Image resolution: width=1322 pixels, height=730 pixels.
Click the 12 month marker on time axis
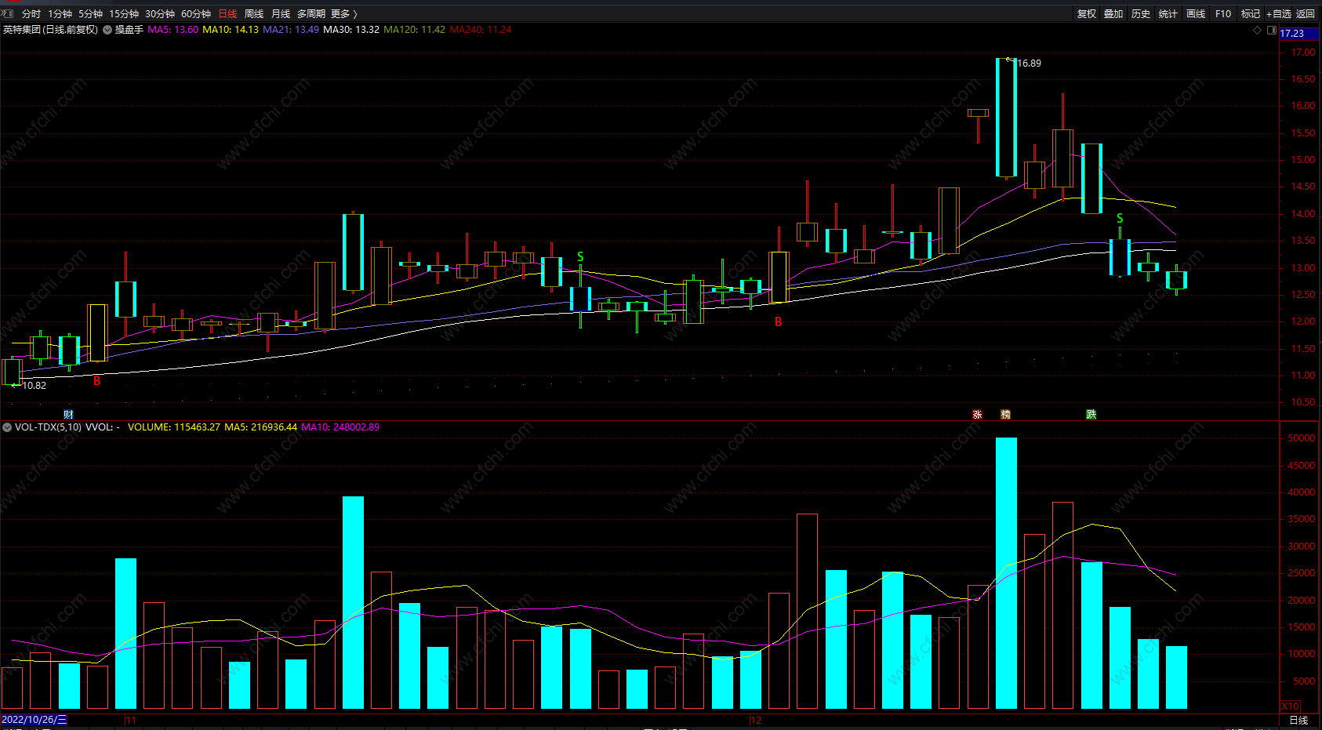[756, 720]
